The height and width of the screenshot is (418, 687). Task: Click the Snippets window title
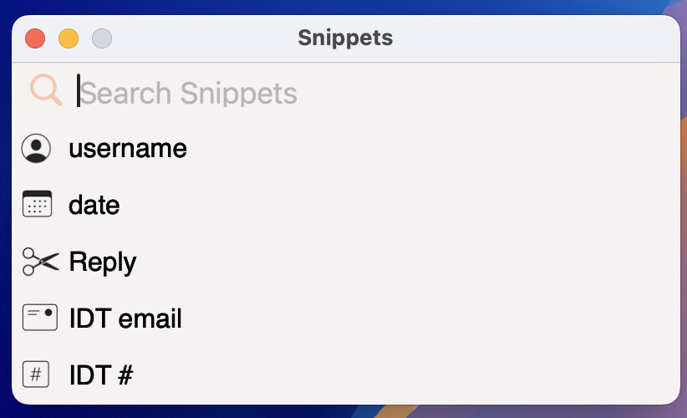tap(345, 38)
